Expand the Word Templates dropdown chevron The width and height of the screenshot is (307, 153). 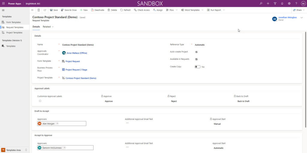[x=202, y=10]
